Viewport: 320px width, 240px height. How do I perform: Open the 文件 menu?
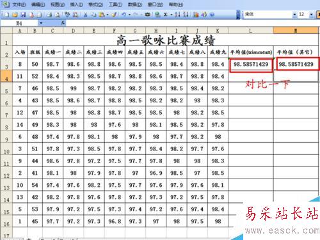(x=19, y=4)
